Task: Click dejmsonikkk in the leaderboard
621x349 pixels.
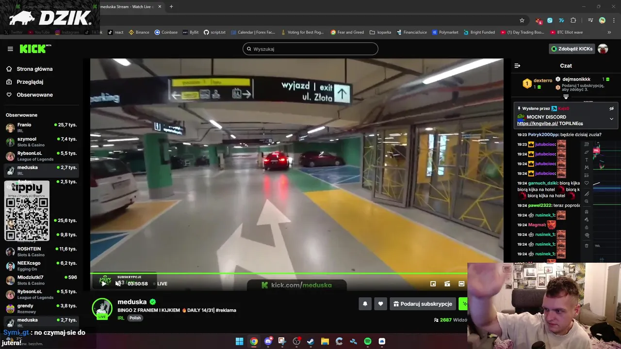Action: [x=576, y=79]
